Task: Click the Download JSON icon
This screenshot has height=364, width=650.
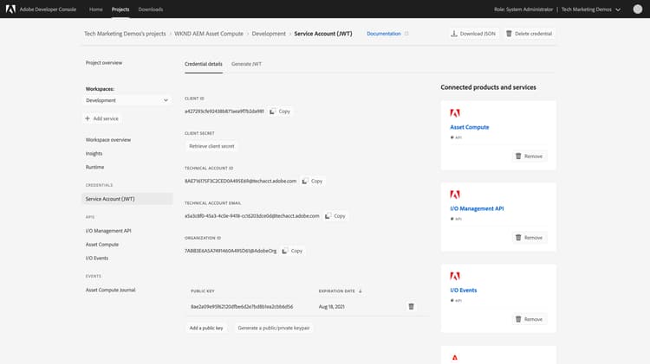Action: pos(454,34)
